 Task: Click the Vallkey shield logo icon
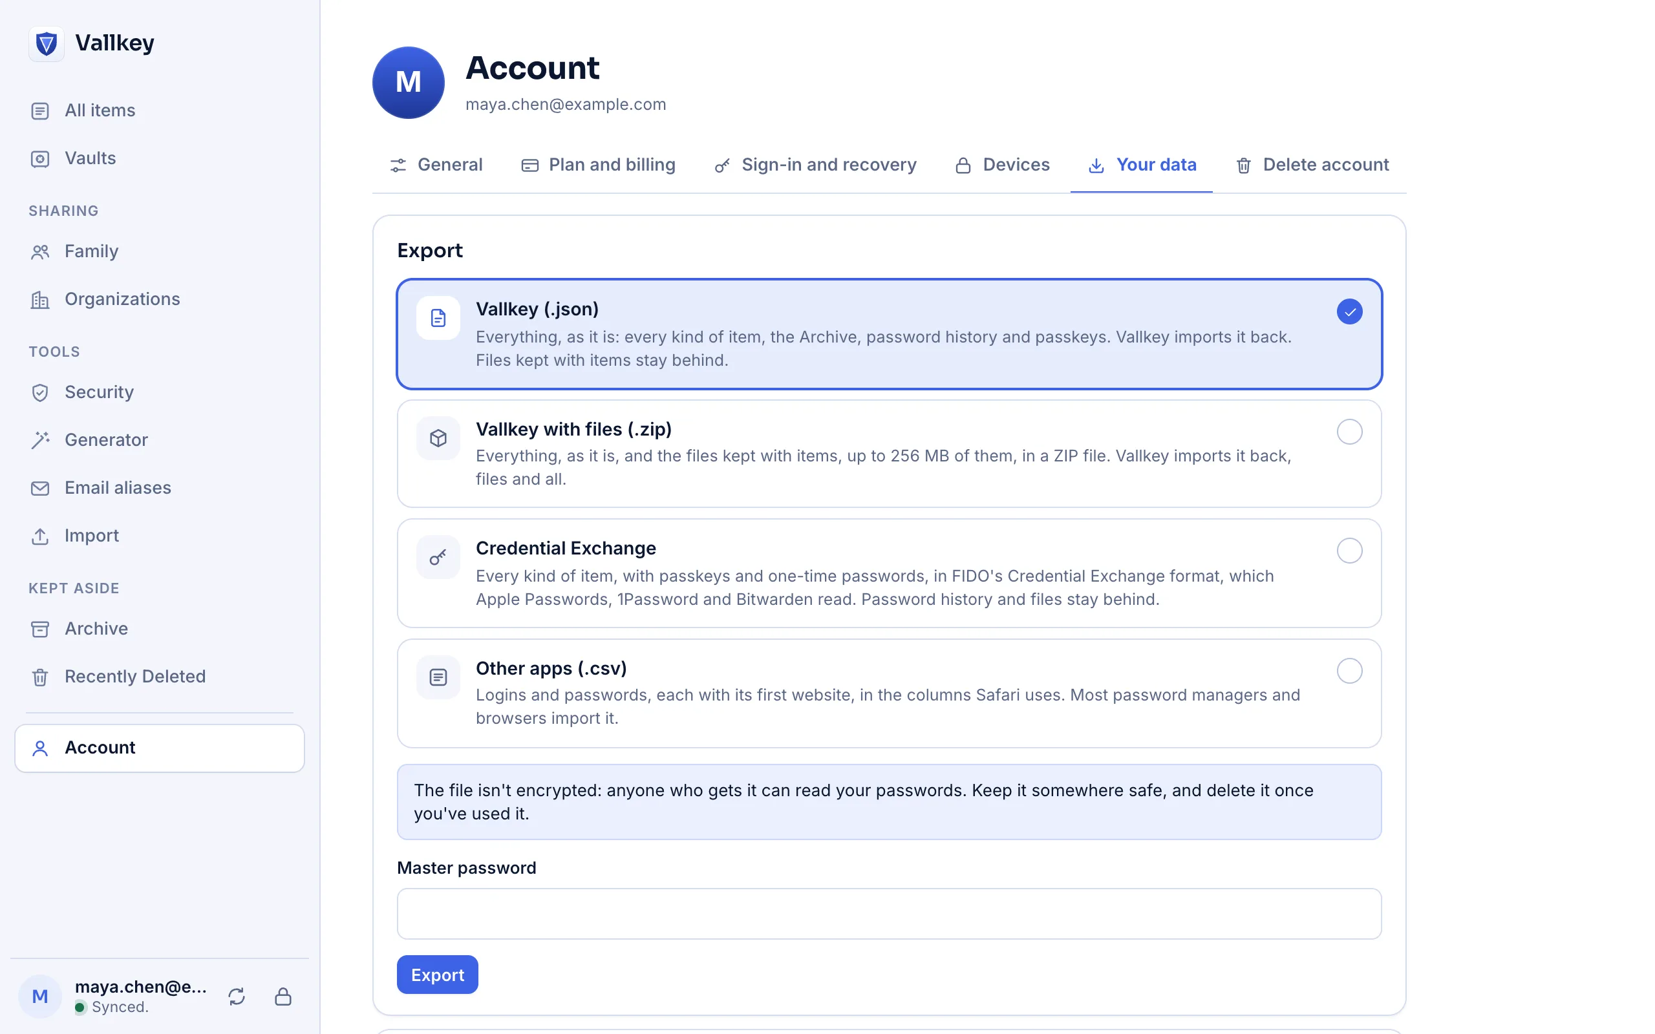coord(46,44)
